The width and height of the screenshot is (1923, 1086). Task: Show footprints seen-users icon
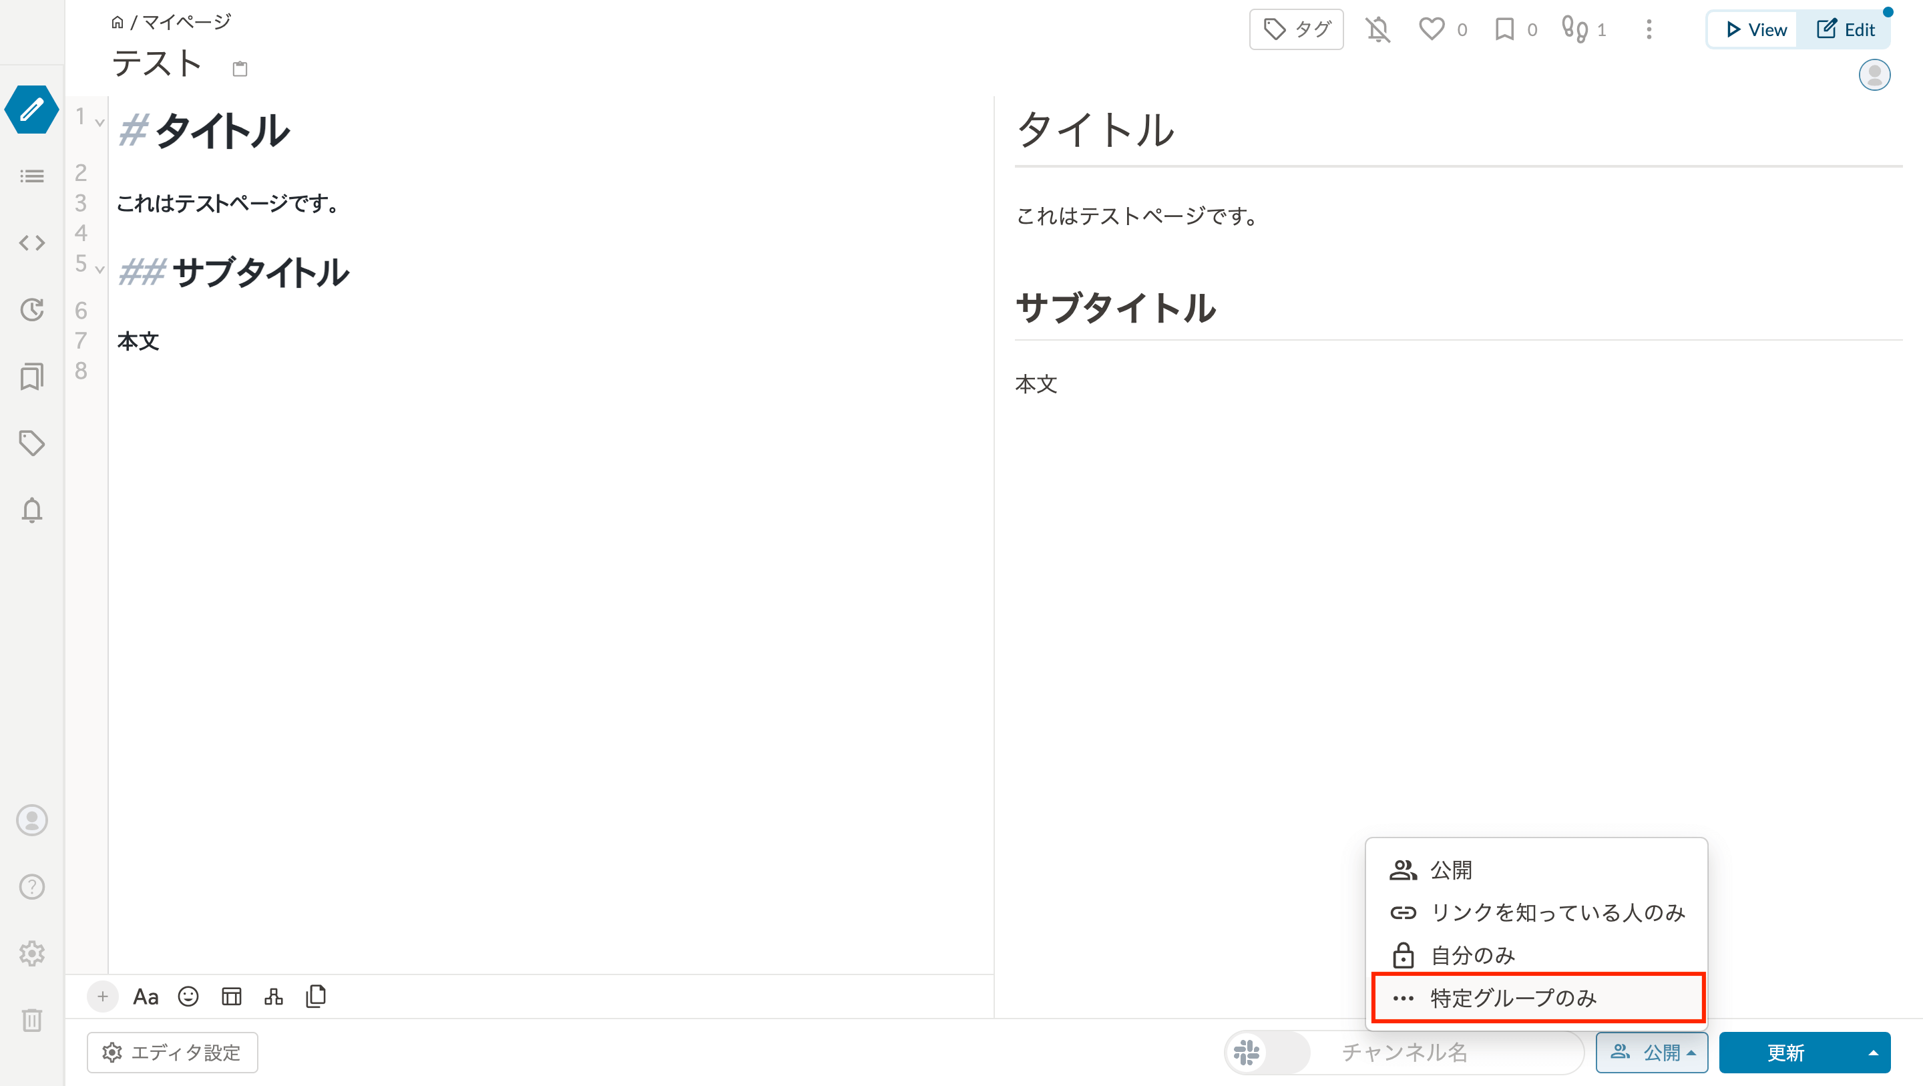tap(1574, 29)
